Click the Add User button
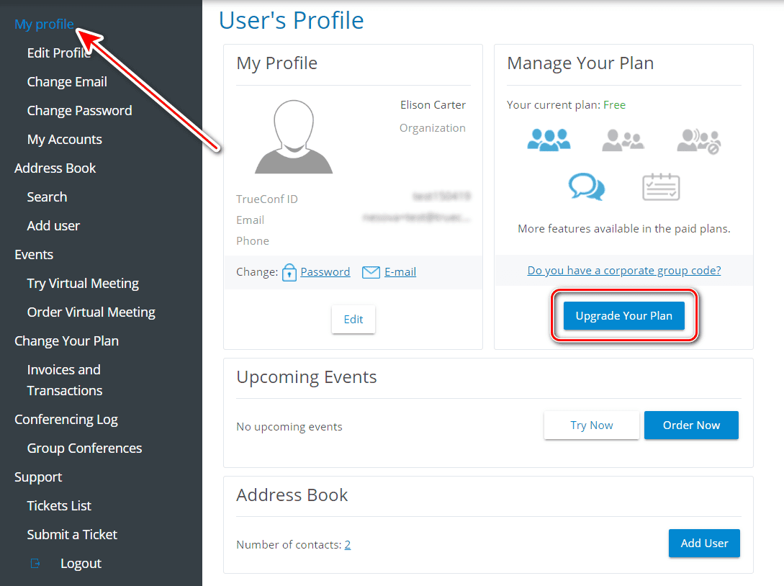Image resolution: width=784 pixels, height=586 pixels. (x=704, y=544)
